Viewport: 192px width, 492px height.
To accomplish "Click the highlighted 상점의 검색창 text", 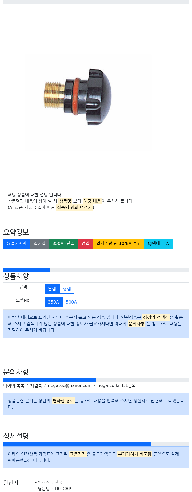I will pos(156,317).
